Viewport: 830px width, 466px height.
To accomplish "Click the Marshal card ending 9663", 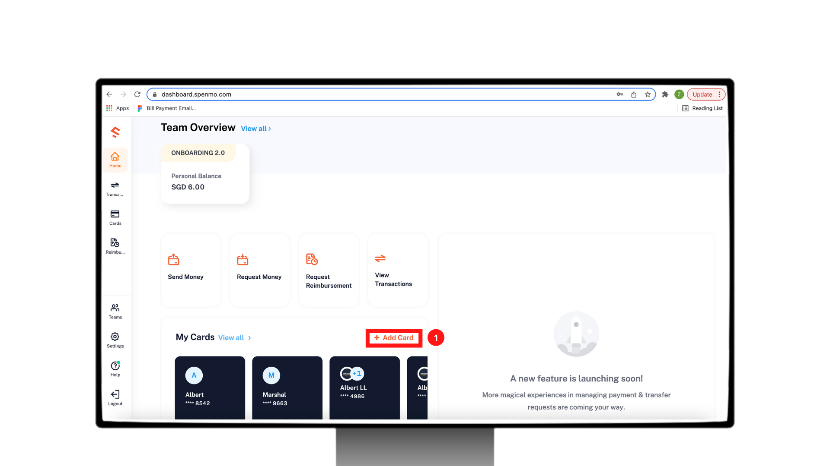I will [x=287, y=387].
